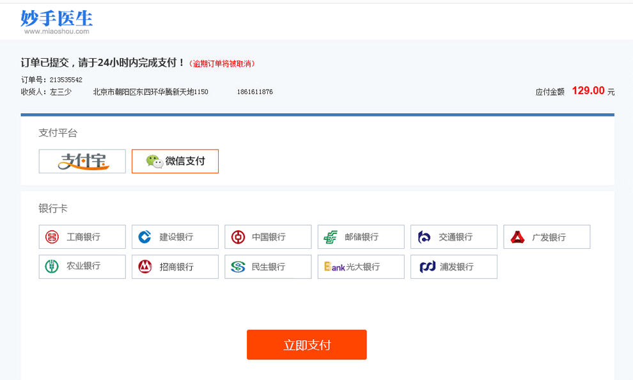Choose 招商银行 bank card option
The width and height of the screenshot is (633, 380).
click(x=175, y=267)
